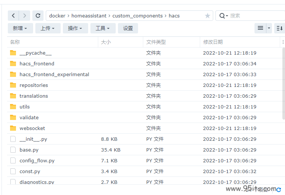The height and width of the screenshot is (195, 285).
Task: Go forward with the right arrow button
Action: click(25, 16)
